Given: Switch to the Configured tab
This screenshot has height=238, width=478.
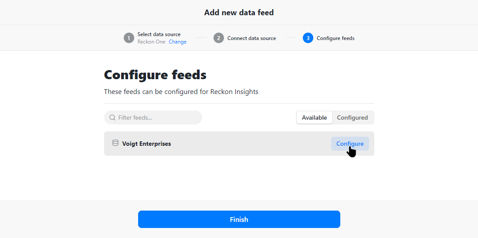Looking at the screenshot, I should 353,117.
